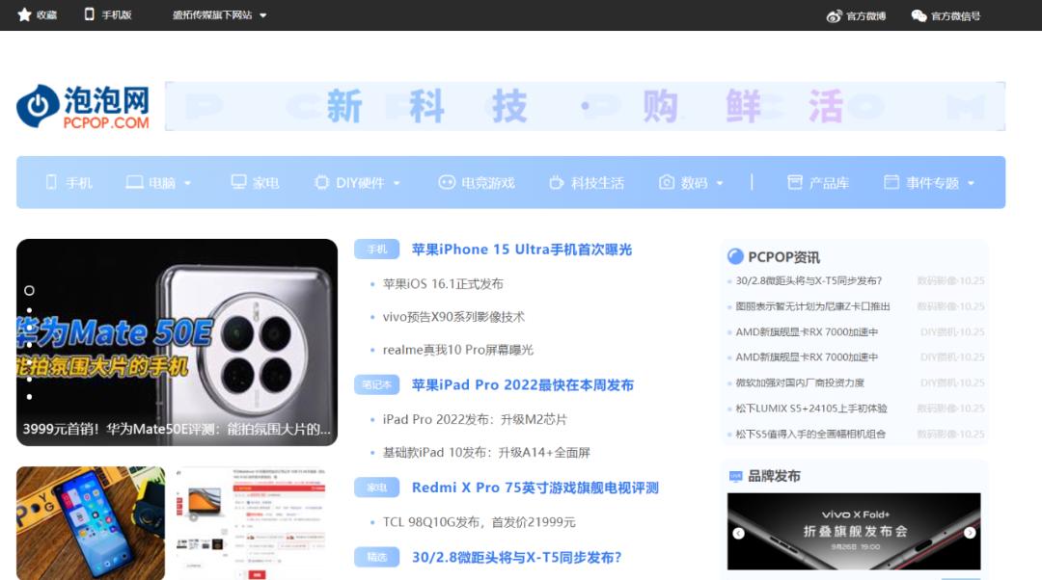1042x580 pixels.
Task: Open headline Redmi X Pro 75英寸游戏旗舰电视评测
Action: (x=535, y=488)
